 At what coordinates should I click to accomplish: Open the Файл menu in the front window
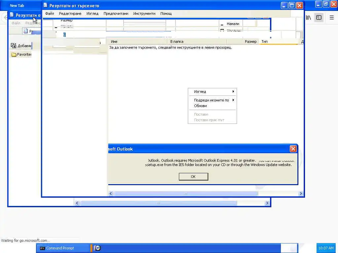50,14
